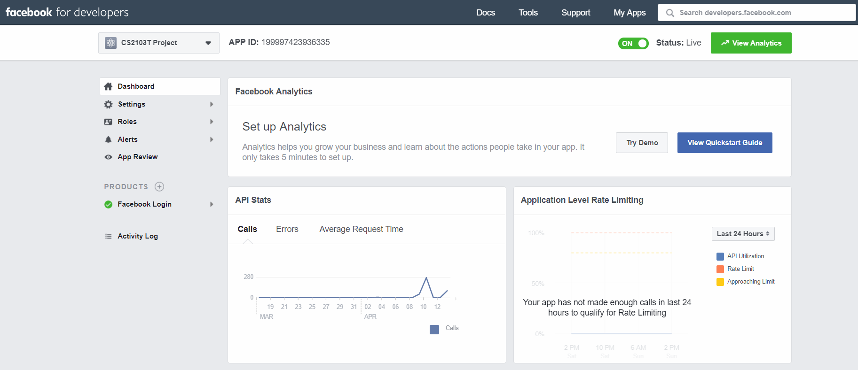Open the My Apps menu
This screenshot has height=370, width=858.
click(x=630, y=13)
